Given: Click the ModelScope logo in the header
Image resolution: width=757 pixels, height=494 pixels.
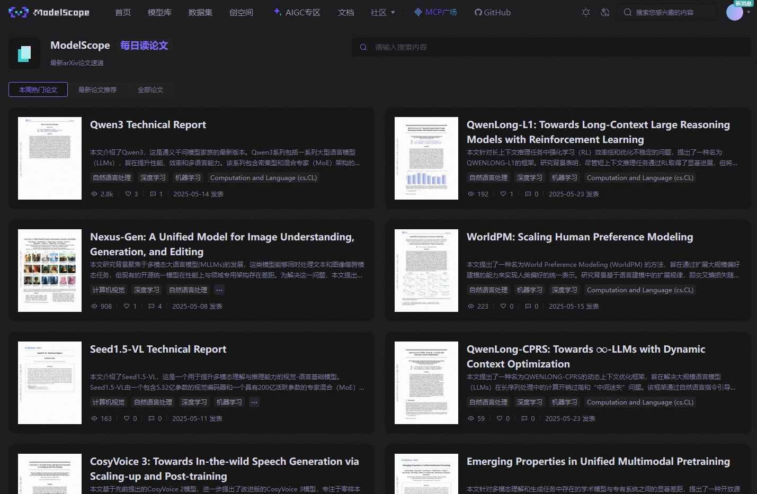Looking at the screenshot, I should coord(49,12).
